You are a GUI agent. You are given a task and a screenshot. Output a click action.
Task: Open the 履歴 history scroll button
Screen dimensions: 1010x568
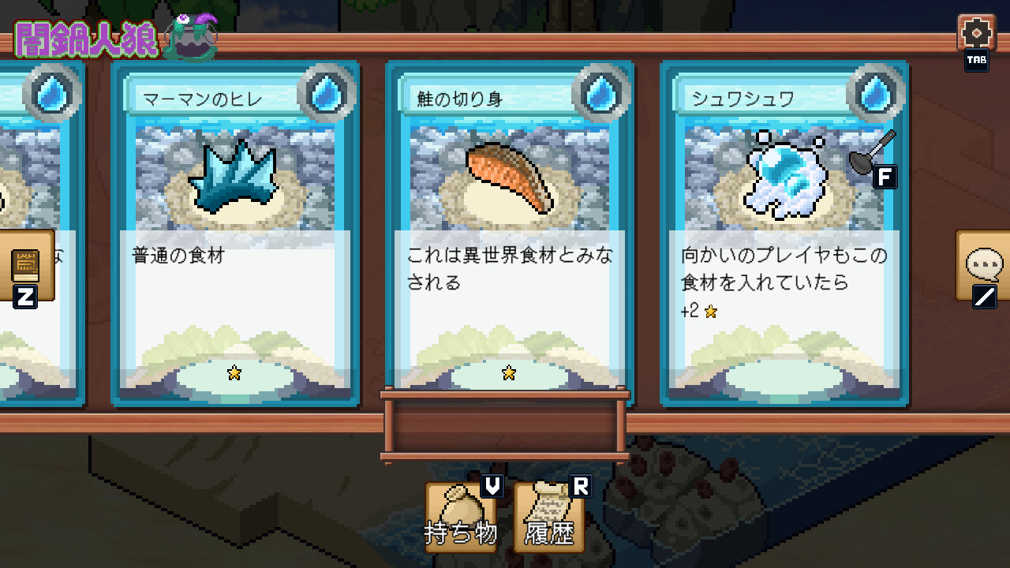click(x=550, y=516)
